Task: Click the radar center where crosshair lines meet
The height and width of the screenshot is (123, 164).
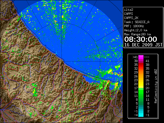Action: coord(62,61)
